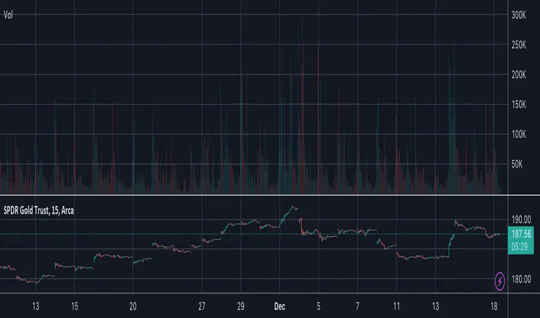Click the 100K volume axis label
This screenshot has height=318, width=540.
click(519, 134)
